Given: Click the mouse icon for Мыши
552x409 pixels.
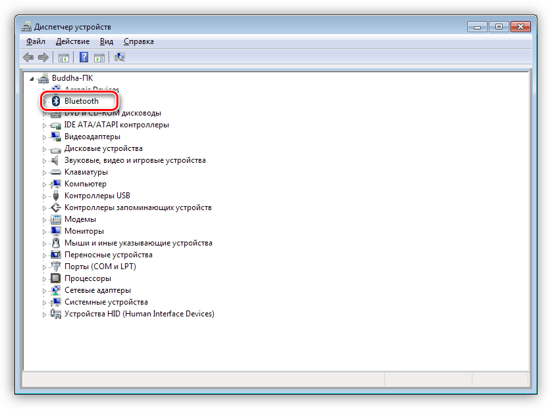Looking at the screenshot, I should coord(56,243).
